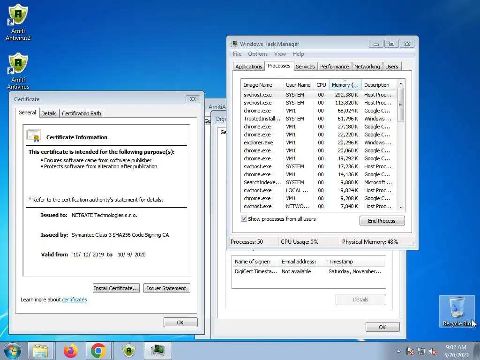
Task: Click OK in the Certificate dialog
Action: point(180,322)
